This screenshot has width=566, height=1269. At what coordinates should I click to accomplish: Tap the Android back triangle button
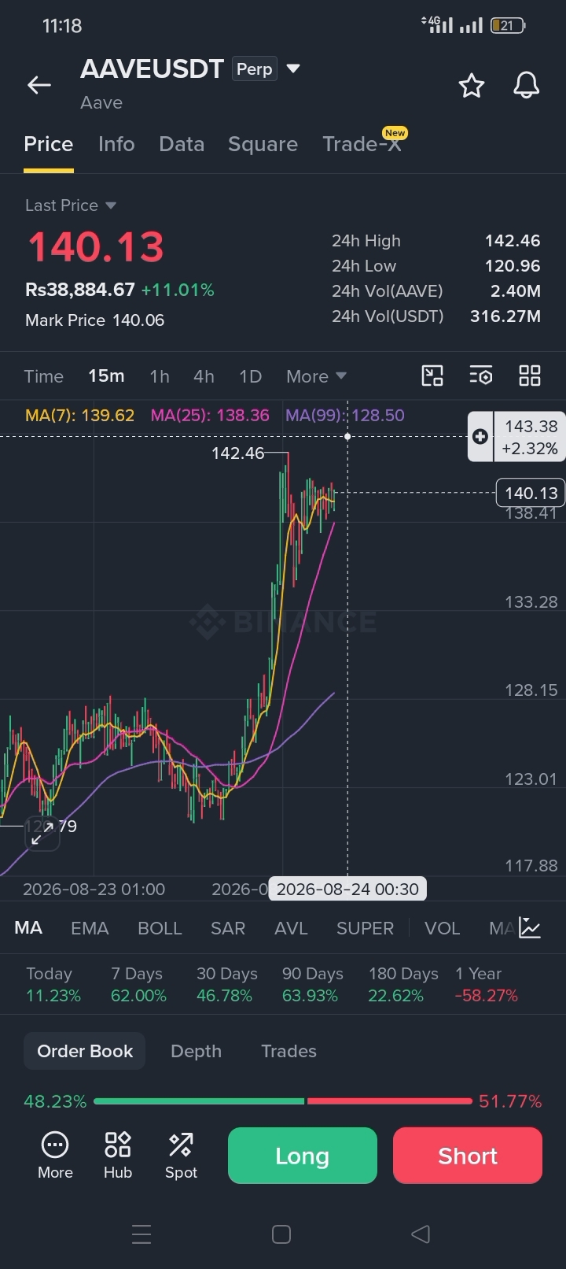tap(421, 1234)
